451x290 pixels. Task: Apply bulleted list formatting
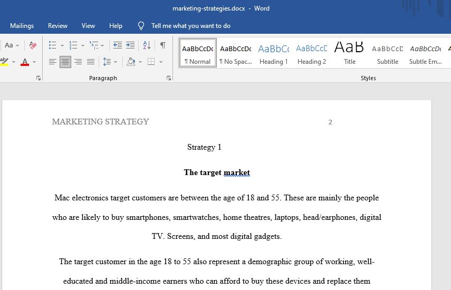click(52, 45)
